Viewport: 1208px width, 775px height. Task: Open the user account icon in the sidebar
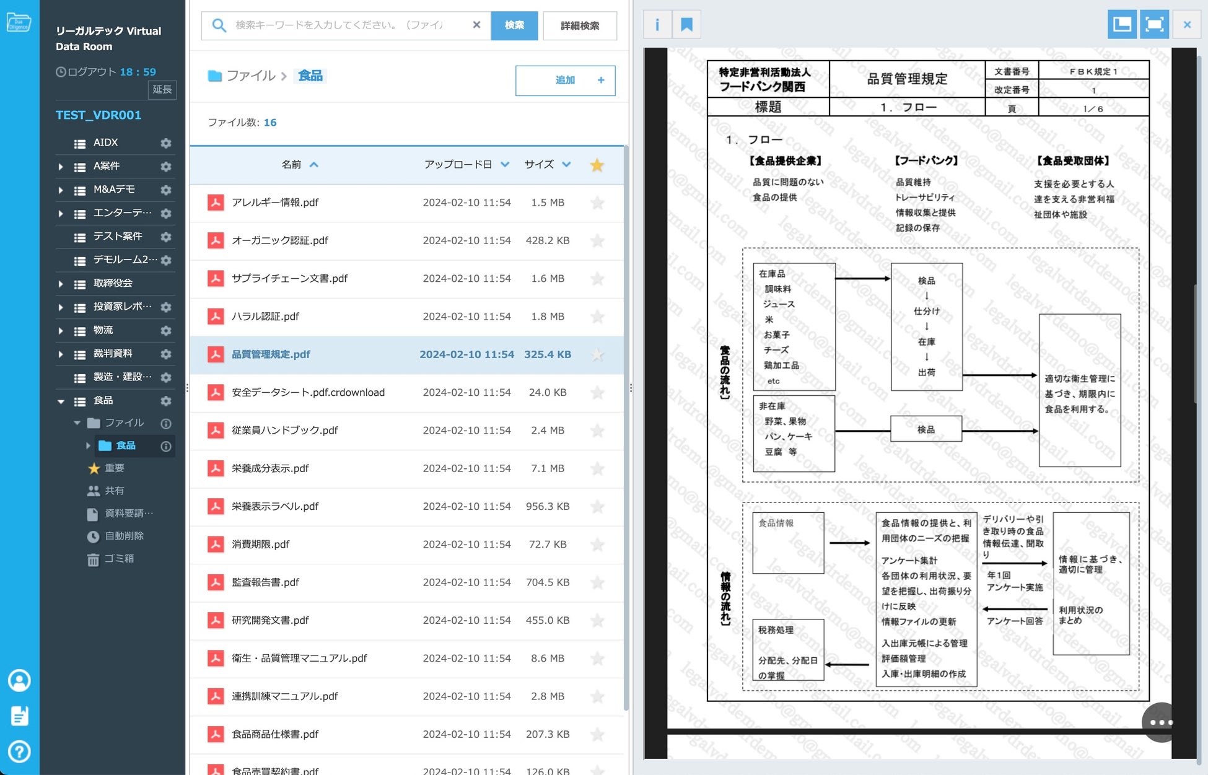[19, 680]
